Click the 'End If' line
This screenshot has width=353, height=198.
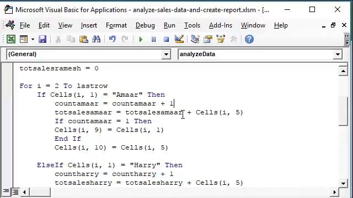pos(67,139)
